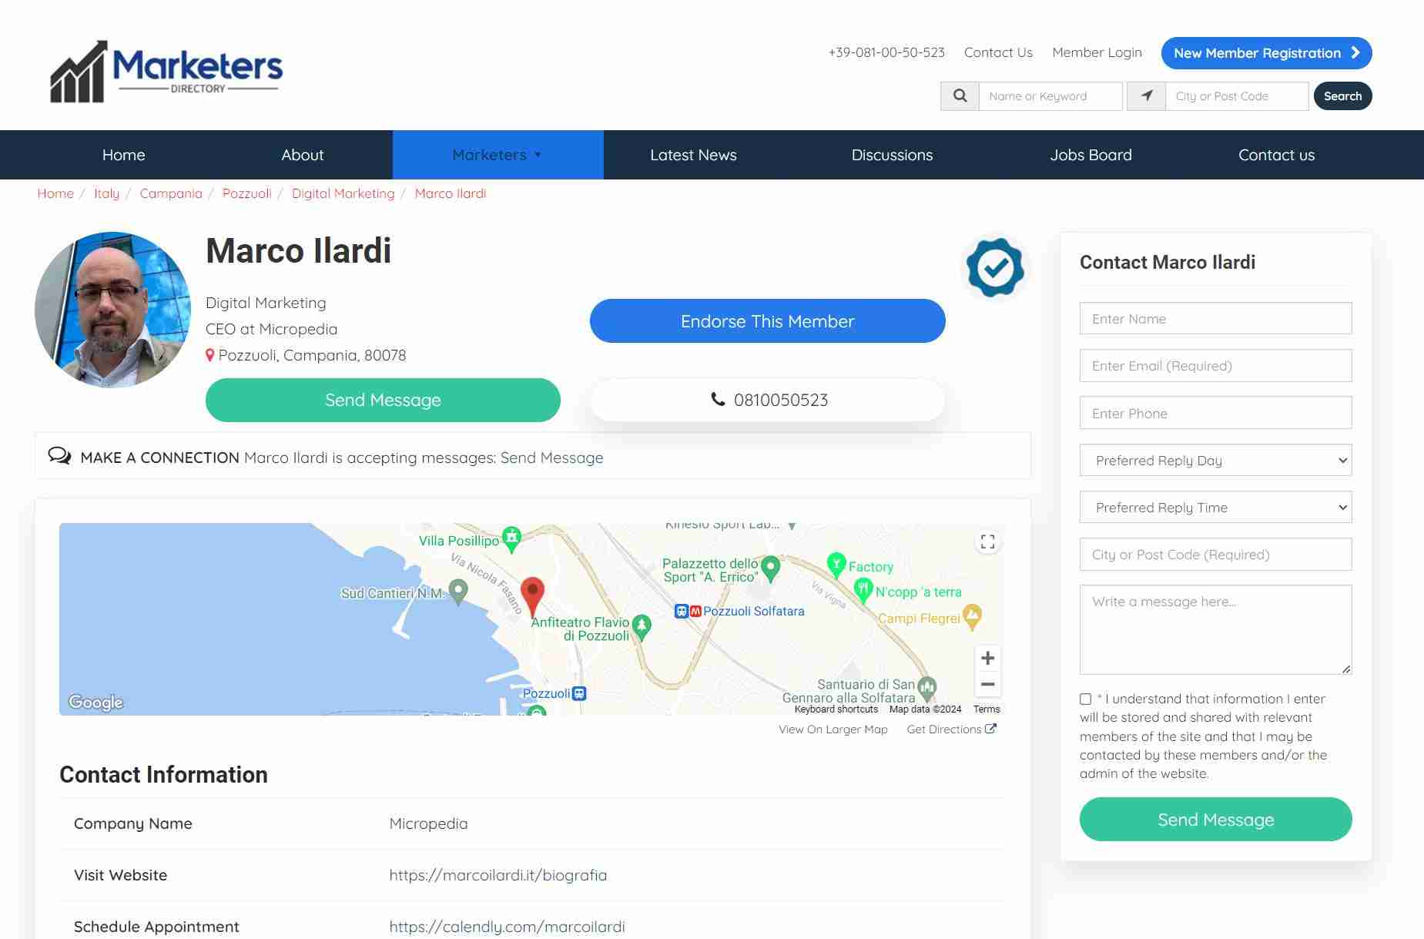This screenshot has height=939, width=1424.
Task: Open the Preferred Reply Day dropdown
Action: tap(1215, 460)
